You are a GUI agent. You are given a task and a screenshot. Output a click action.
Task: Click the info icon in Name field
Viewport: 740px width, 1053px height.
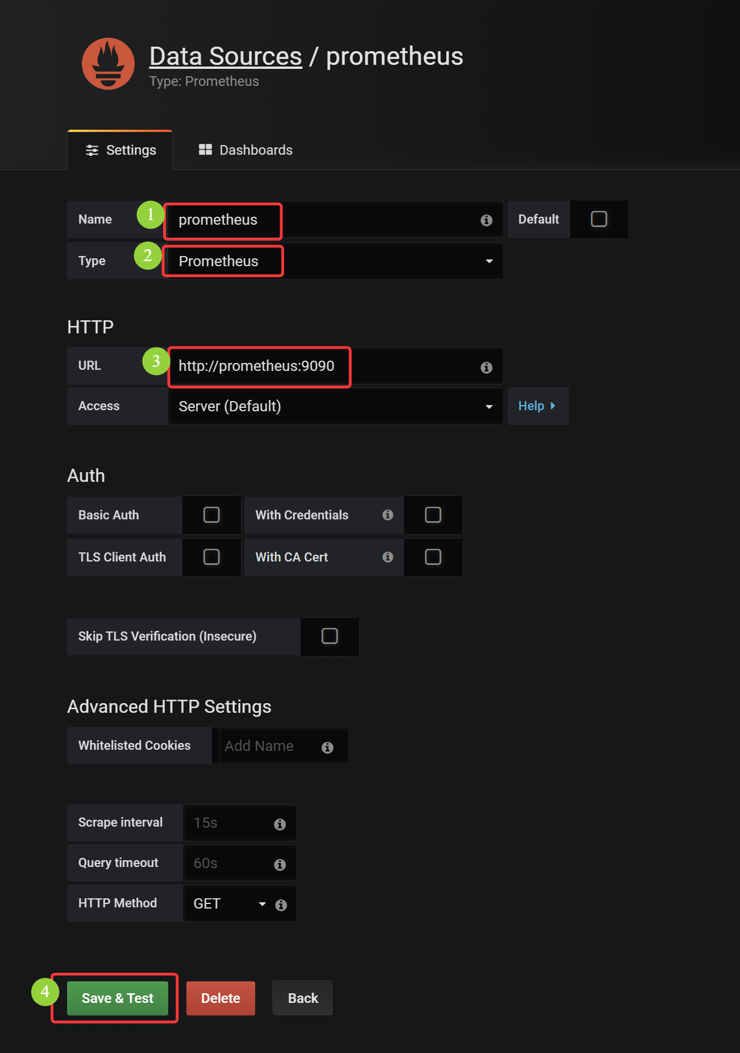click(486, 220)
